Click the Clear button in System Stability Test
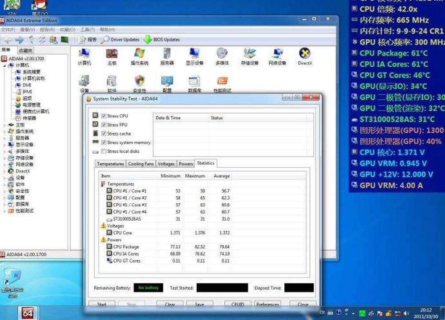445x320 pixels. (x=170, y=304)
